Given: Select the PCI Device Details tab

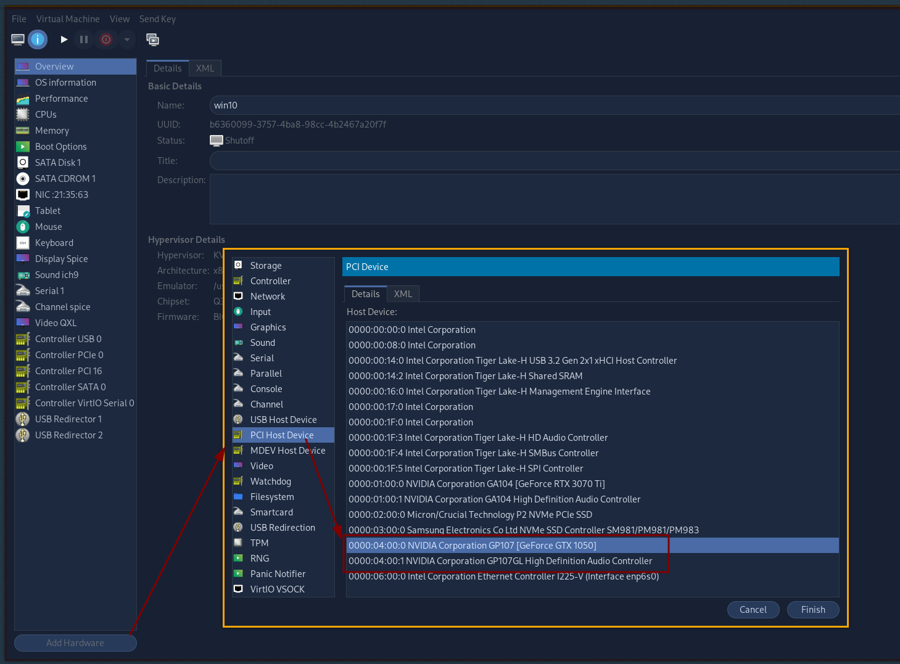Looking at the screenshot, I should coord(366,294).
